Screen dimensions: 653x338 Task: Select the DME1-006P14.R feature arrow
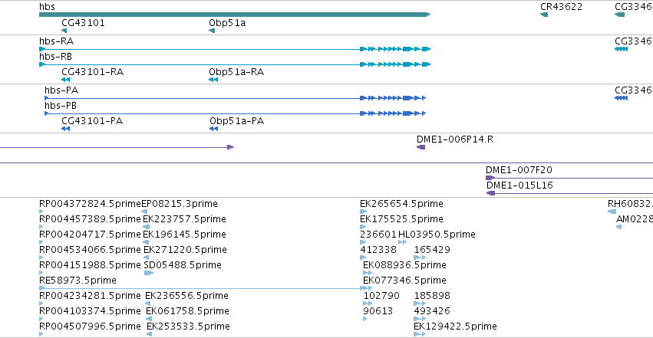pos(420,147)
